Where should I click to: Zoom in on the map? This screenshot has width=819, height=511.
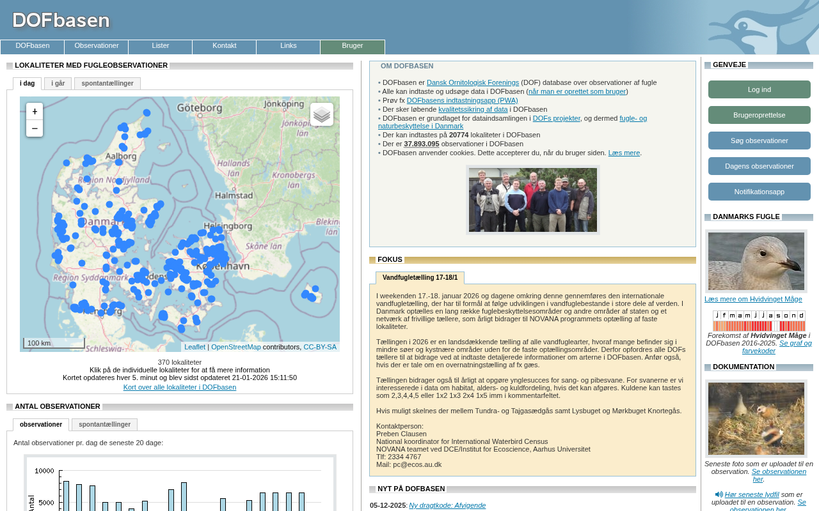pos(35,111)
